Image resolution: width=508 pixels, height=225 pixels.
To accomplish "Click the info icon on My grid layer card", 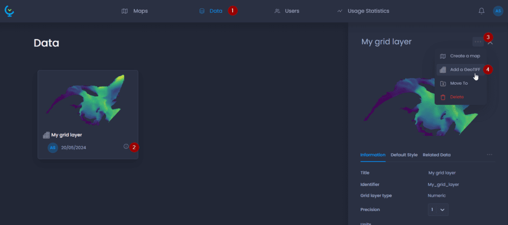I will tap(126, 146).
